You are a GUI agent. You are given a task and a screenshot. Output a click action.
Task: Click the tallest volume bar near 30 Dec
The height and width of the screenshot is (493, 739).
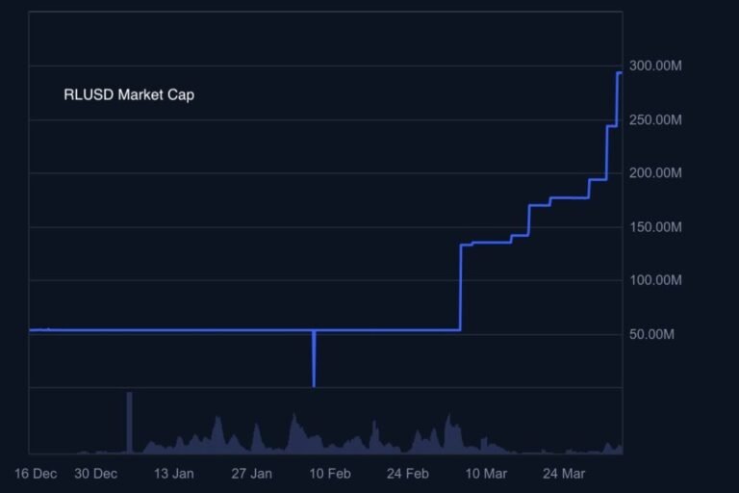pyautogui.click(x=129, y=421)
